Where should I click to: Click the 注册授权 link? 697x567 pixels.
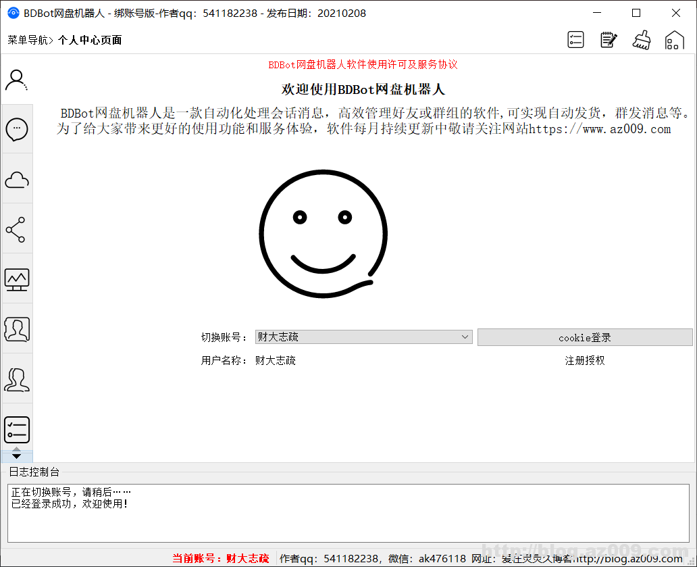(585, 360)
